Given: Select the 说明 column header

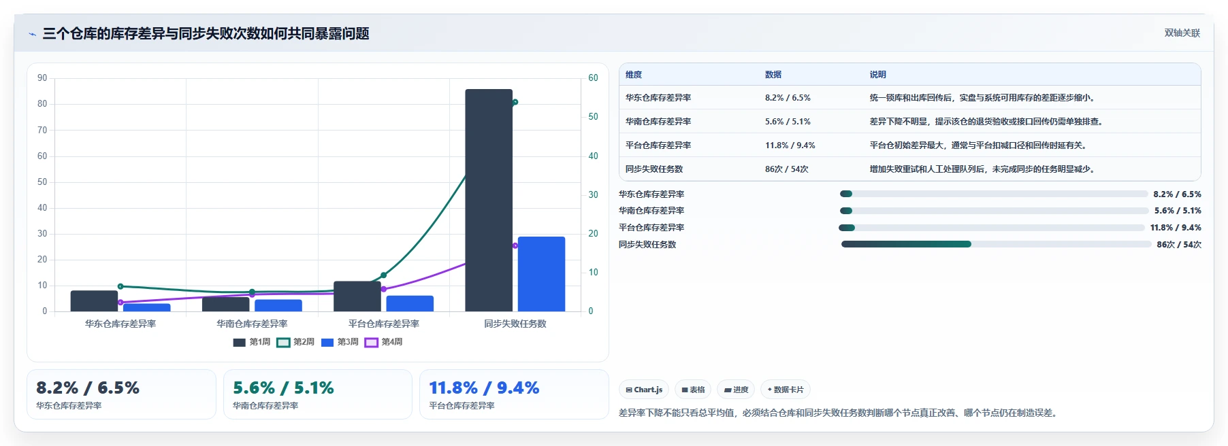Looking at the screenshot, I should click(x=877, y=75).
